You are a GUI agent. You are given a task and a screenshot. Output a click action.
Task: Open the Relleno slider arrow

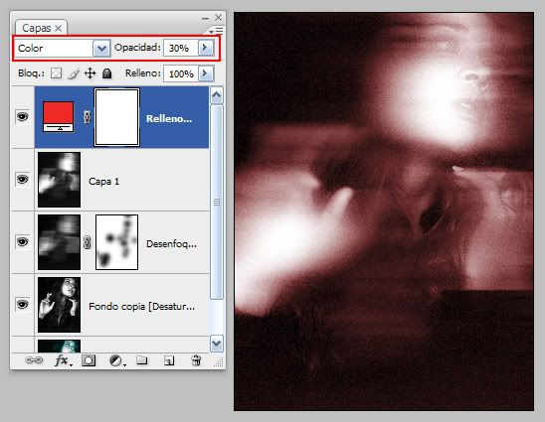(x=206, y=73)
